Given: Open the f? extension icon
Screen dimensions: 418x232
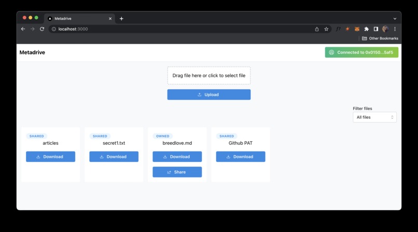Looking at the screenshot, I should [x=338, y=29].
